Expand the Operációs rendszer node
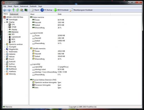 click(5, 44)
